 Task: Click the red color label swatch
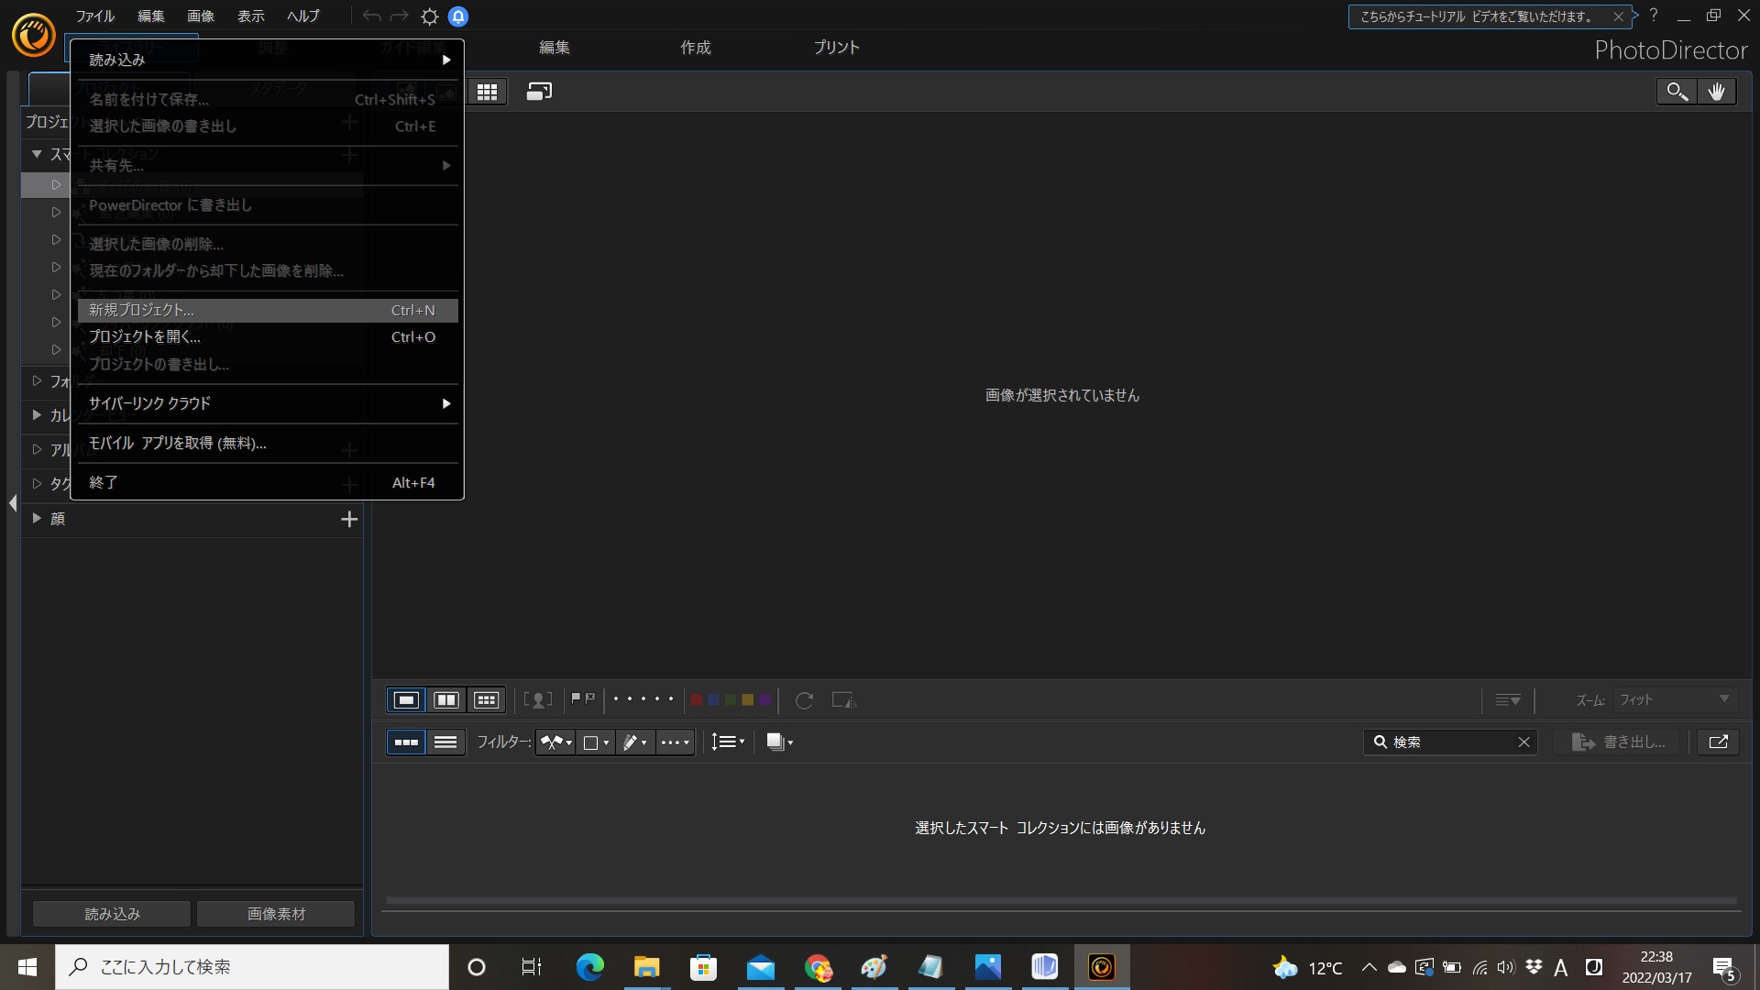pos(696,700)
